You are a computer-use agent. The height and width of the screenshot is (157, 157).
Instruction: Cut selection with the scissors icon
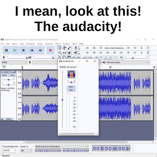click(x=59, y=57)
